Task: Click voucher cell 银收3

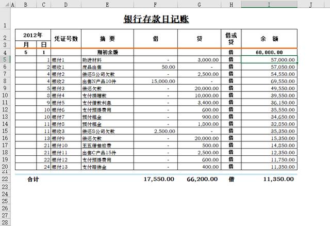Action: click(66, 131)
